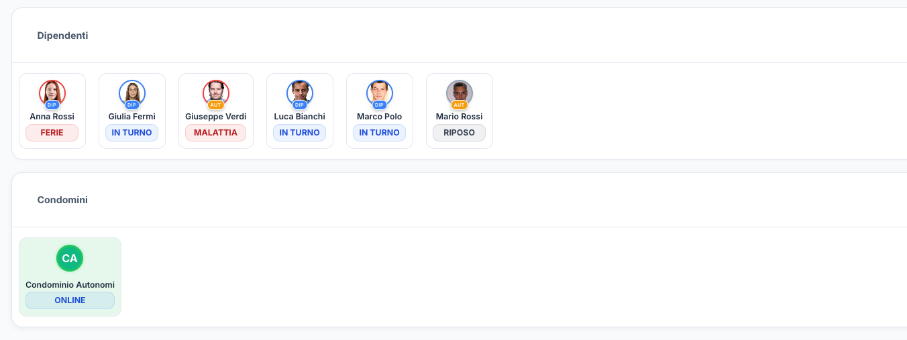Click the green CA condominium icon
The height and width of the screenshot is (340, 907).
click(70, 258)
